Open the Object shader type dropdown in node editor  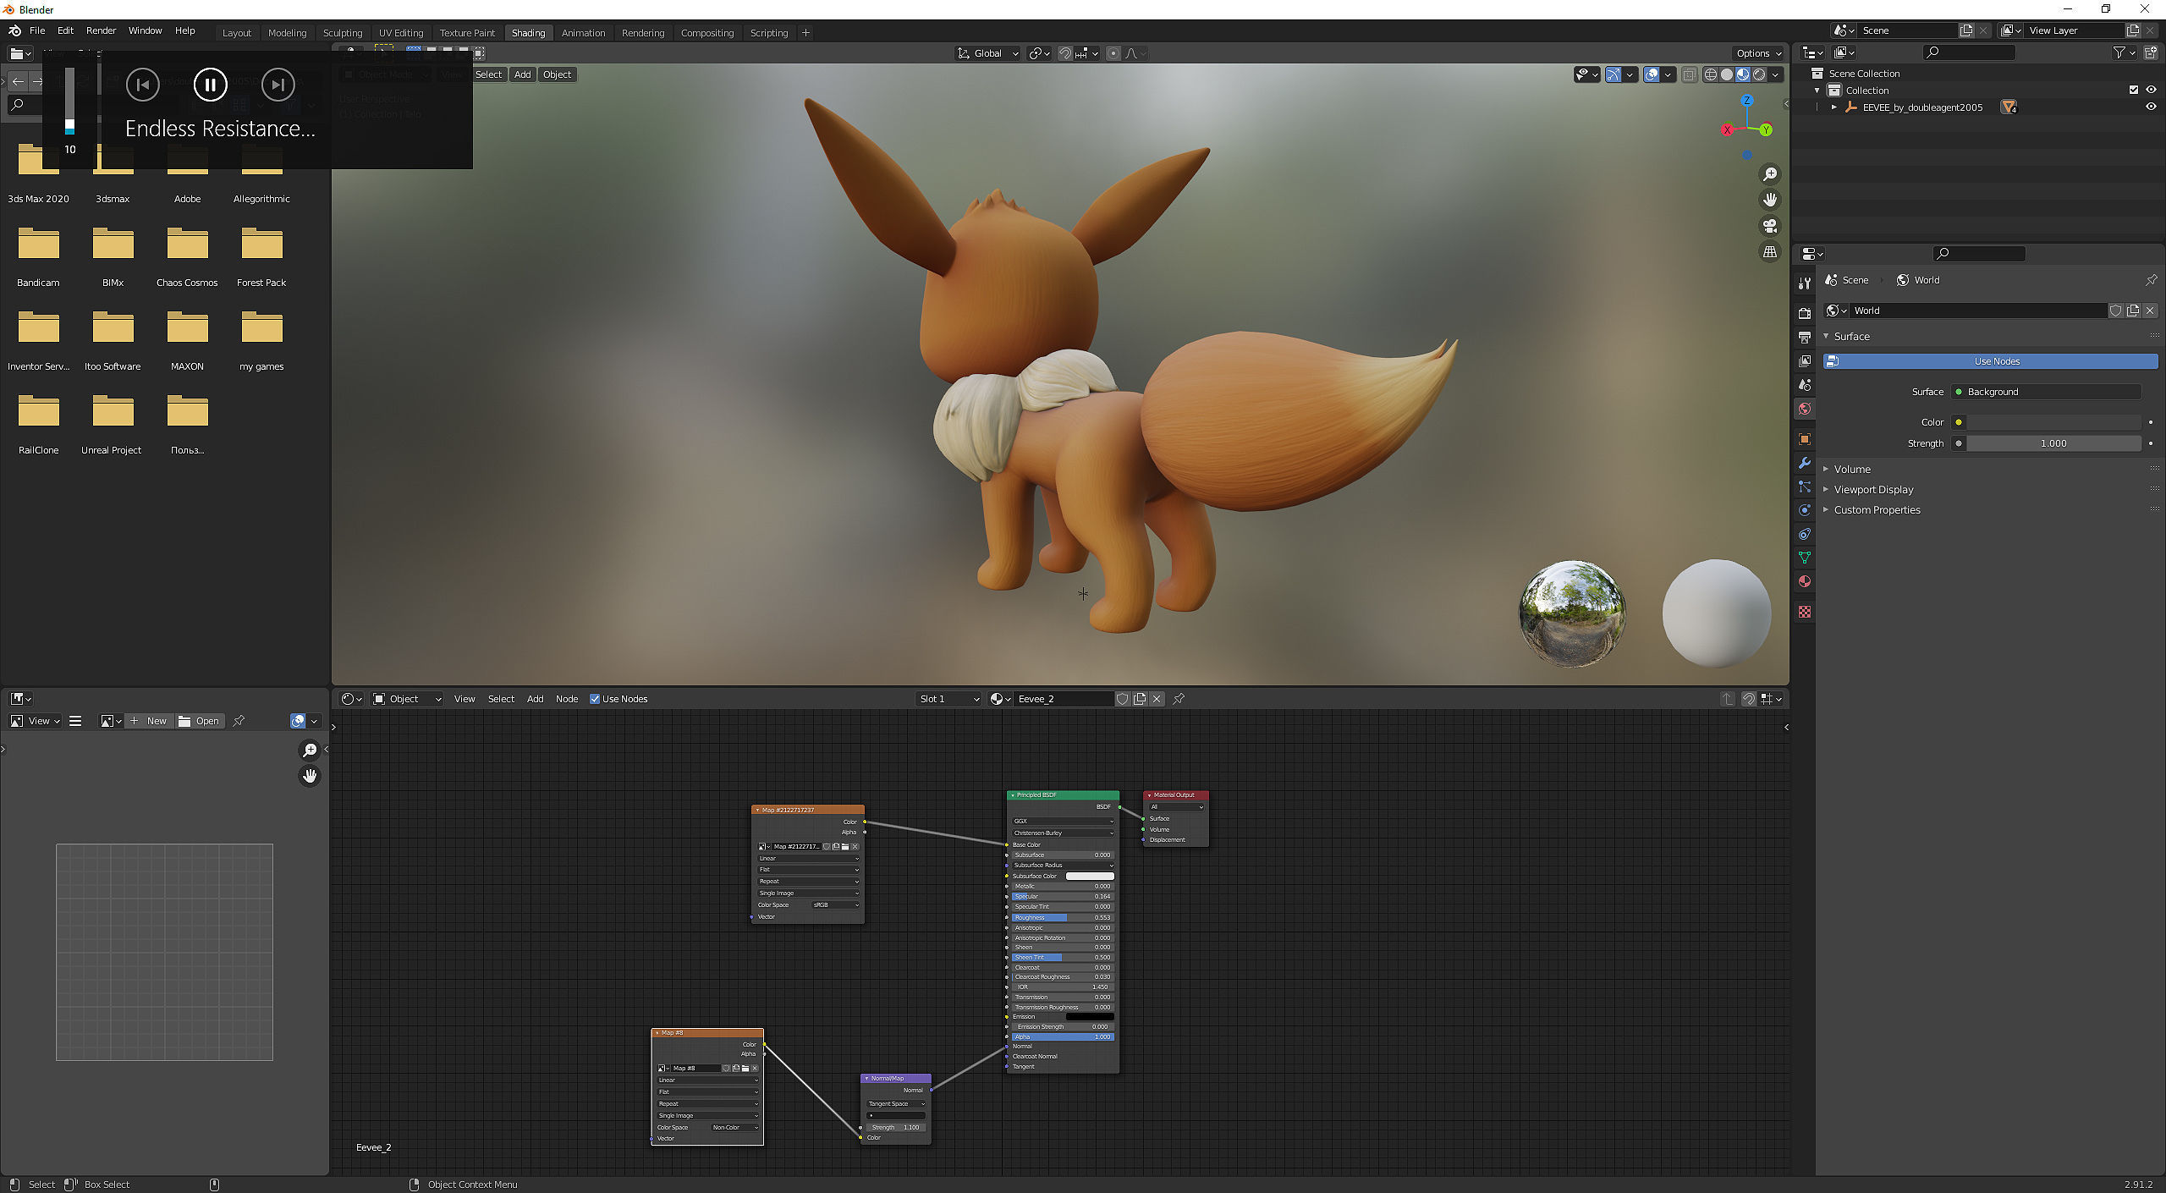[407, 699]
